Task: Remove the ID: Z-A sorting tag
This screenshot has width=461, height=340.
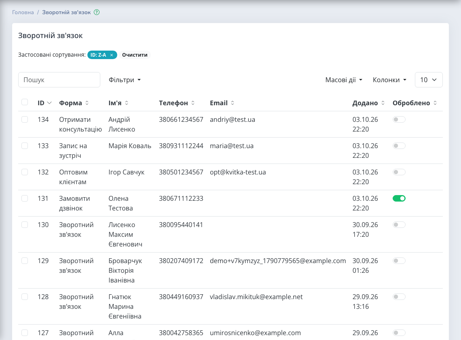Action: pos(112,55)
